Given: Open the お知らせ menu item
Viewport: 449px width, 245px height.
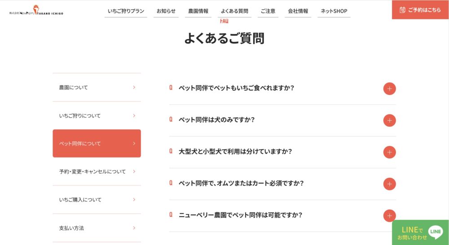Looking at the screenshot, I should [x=166, y=11].
